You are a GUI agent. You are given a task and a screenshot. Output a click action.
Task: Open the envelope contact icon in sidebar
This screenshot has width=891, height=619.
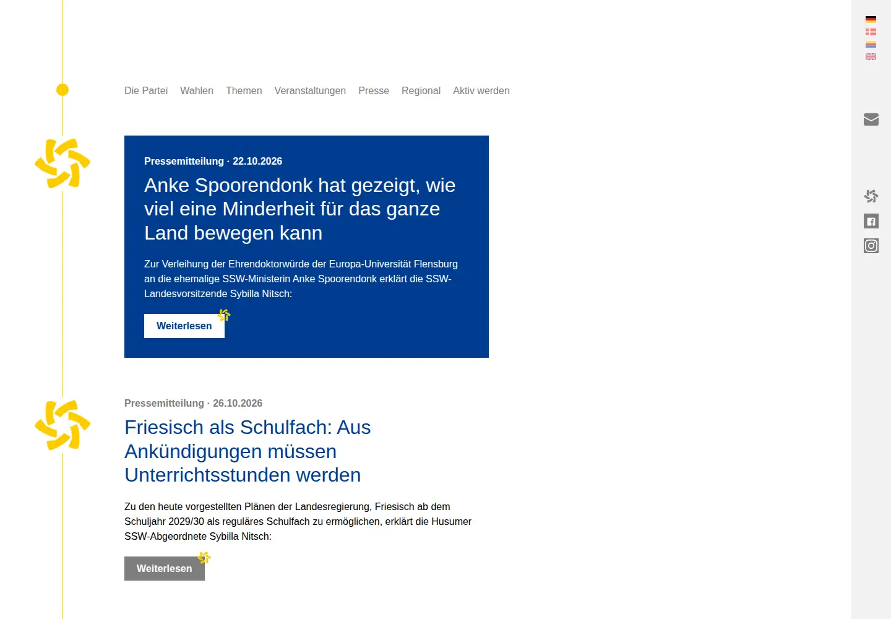pyautogui.click(x=871, y=119)
